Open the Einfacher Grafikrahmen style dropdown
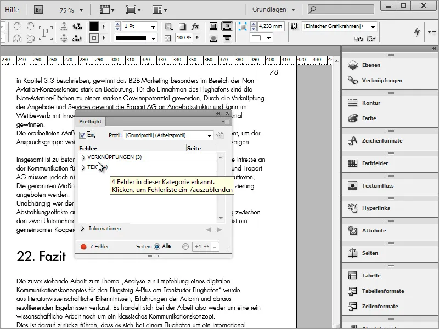The image size is (439, 329). point(373,27)
